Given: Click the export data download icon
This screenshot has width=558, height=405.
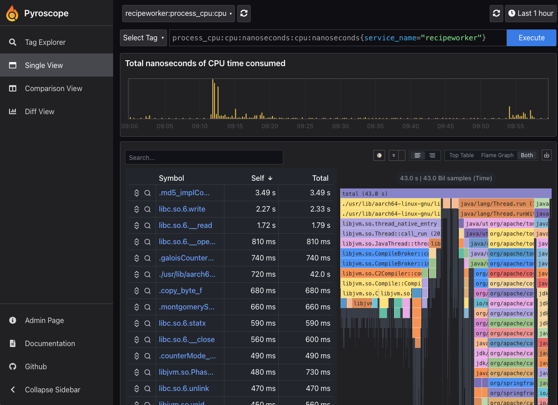Looking at the screenshot, I should point(546,155).
